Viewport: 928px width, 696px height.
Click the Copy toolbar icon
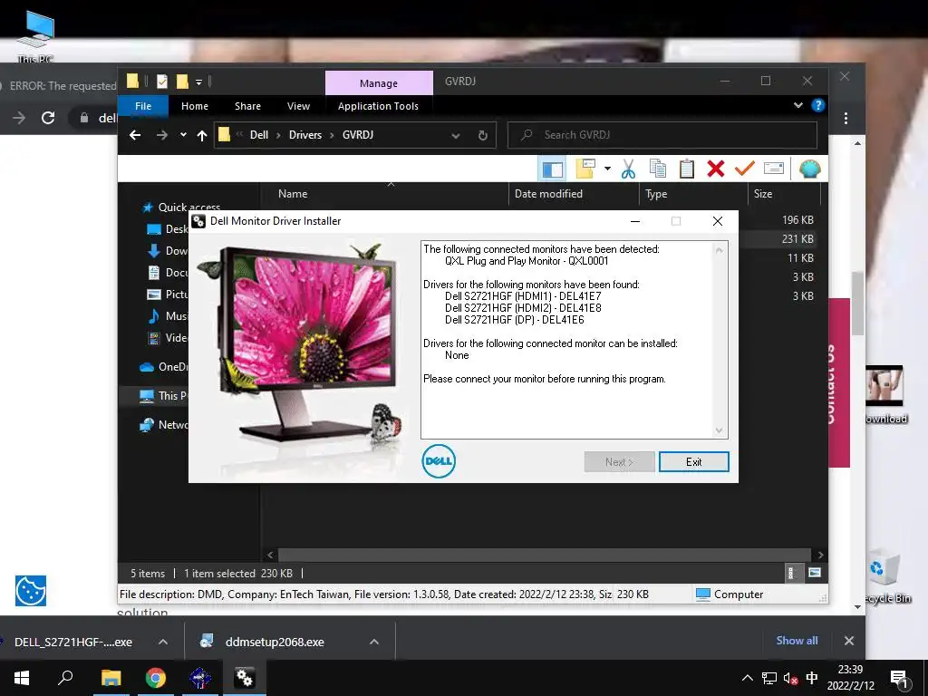tap(658, 169)
